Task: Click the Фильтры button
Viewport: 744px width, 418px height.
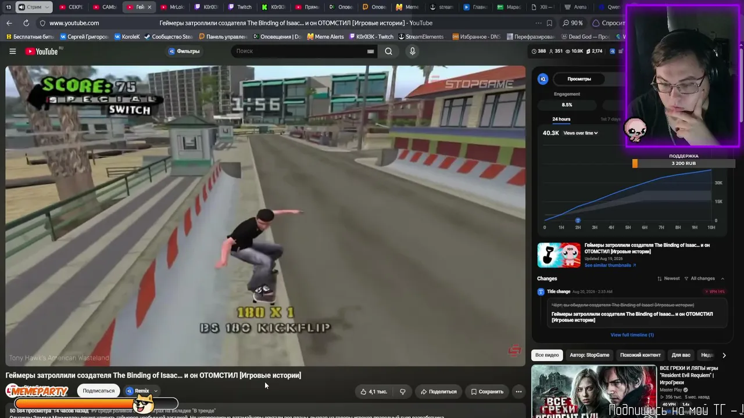Action: [x=184, y=51]
